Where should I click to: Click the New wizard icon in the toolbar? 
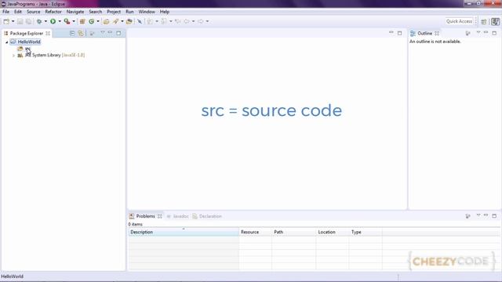point(6,21)
